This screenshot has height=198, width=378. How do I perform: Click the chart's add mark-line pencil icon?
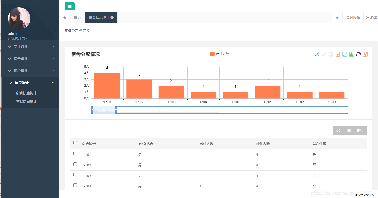coord(317,54)
